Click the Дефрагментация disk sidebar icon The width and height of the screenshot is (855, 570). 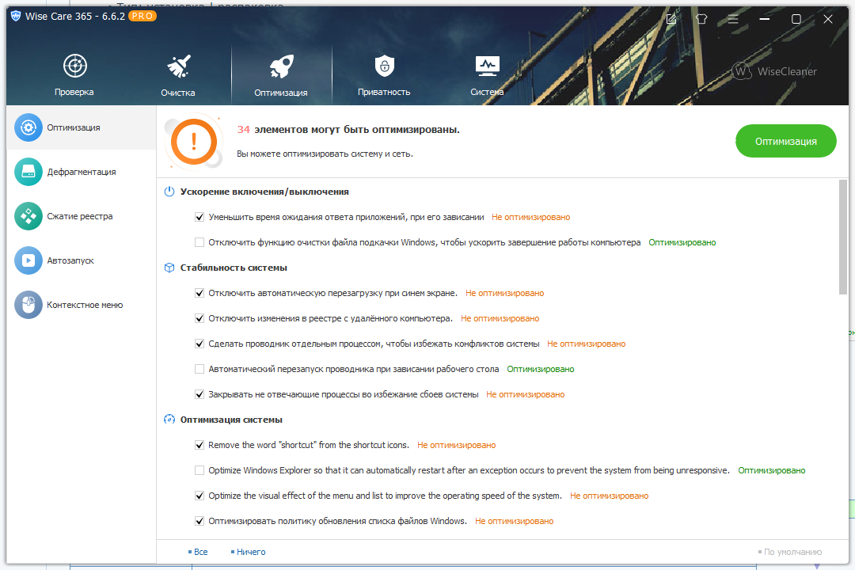point(28,172)
